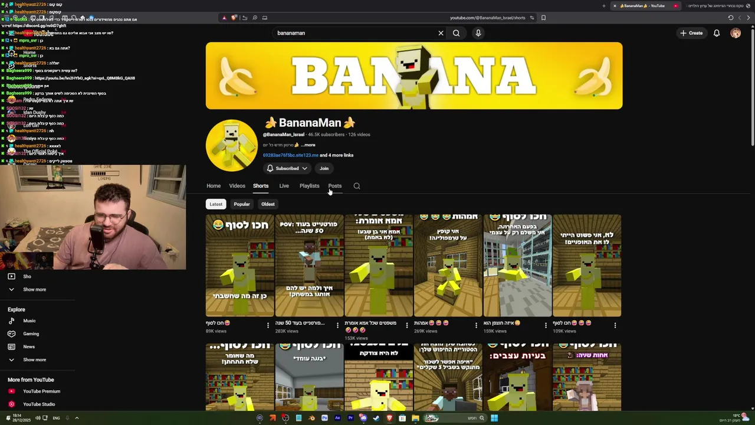Screen dimensions: 755x425
Task: Open options menu for the 269K views short
Action: tap(476, 325)
